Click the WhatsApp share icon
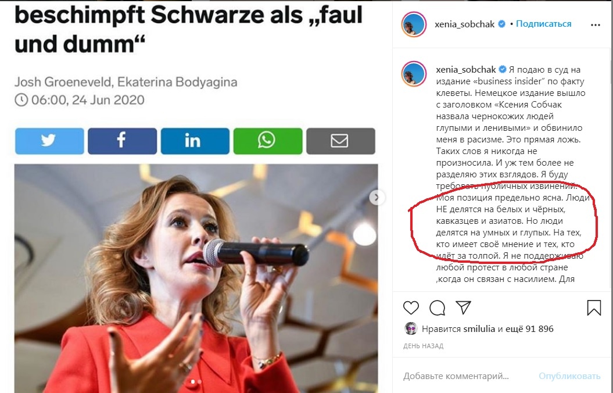Image resolution: width=613 pixels, height=393 pixels. click(268, 141)
